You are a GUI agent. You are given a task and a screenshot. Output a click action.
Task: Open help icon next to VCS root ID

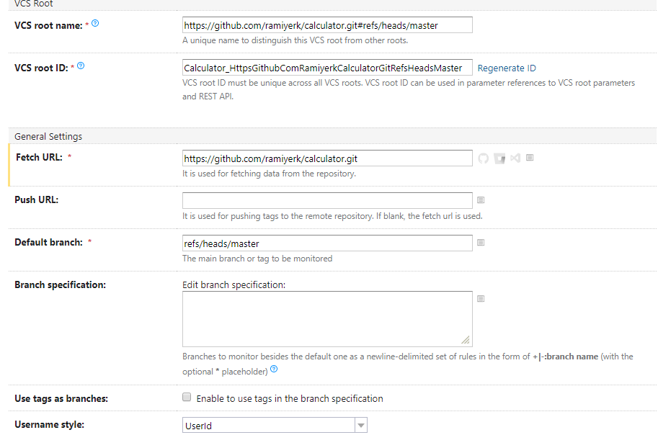coord(81,66)
